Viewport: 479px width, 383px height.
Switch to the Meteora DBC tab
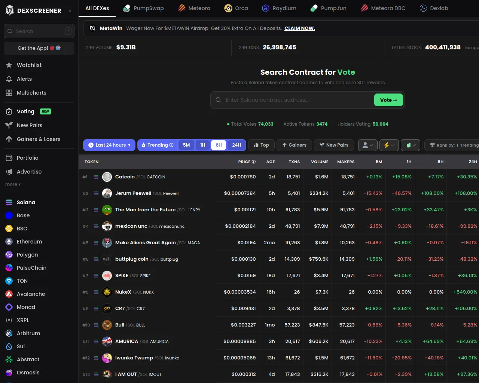click(383, 8)
